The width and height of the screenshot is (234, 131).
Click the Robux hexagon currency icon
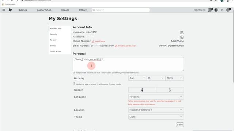pyautogui.click(x=216, y=10)
